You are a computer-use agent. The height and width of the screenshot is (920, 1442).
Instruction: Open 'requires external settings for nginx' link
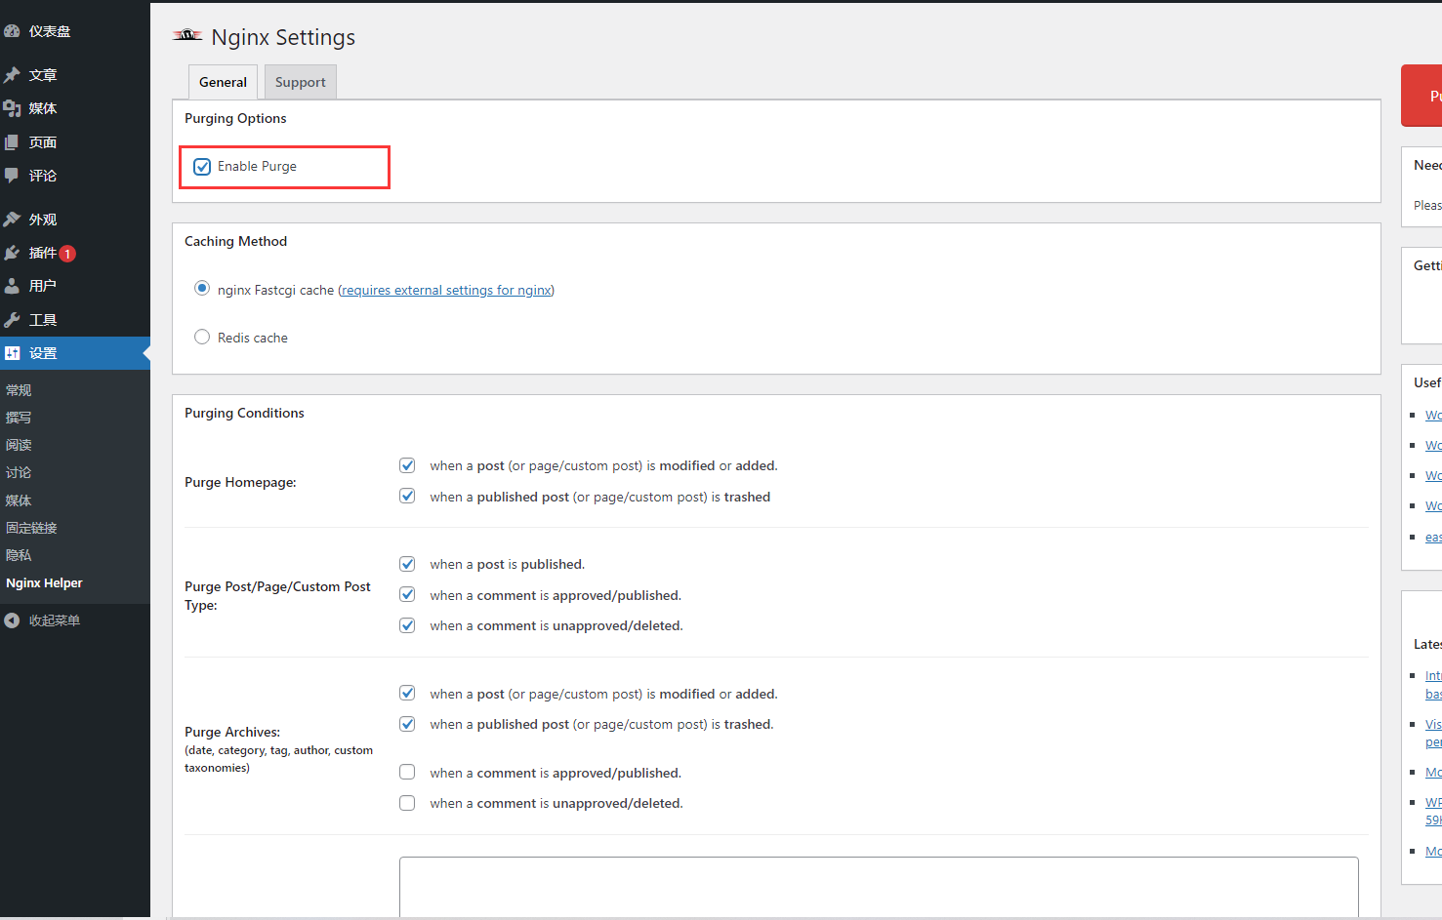tap(446, 290)
